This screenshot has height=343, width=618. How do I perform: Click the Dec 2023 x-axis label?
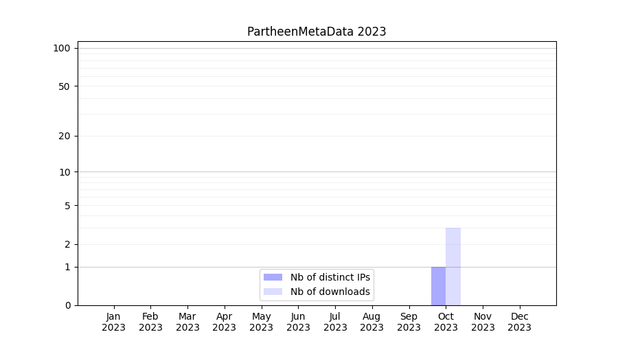pyautogui.click(x=519, y=322)
